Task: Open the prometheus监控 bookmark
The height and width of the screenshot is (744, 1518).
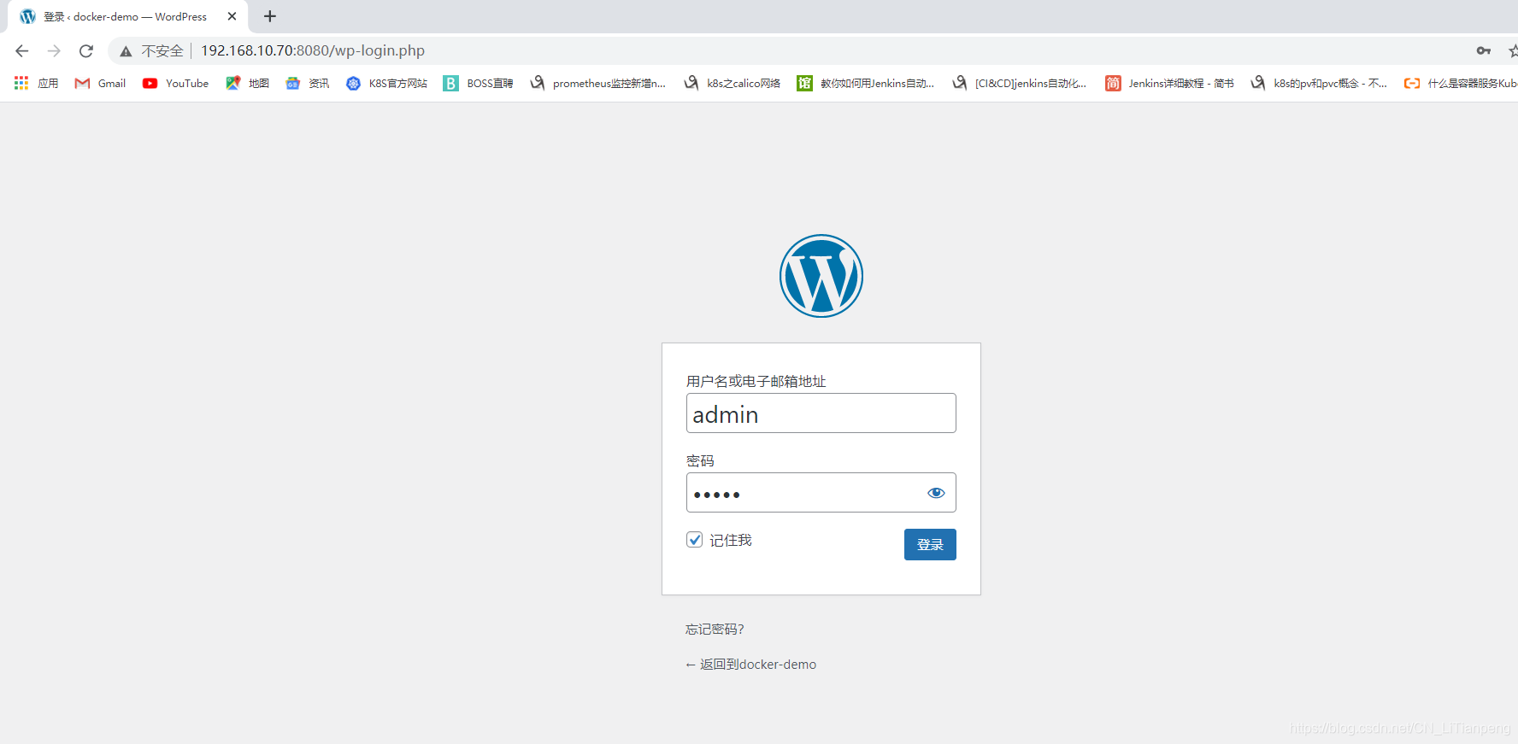Action: tap(597, 83)
